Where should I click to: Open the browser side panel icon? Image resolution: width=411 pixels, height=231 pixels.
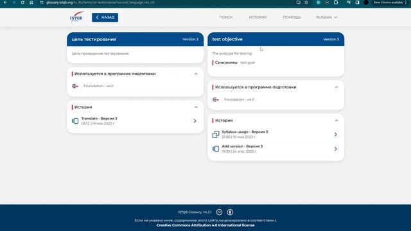point(357,3)
